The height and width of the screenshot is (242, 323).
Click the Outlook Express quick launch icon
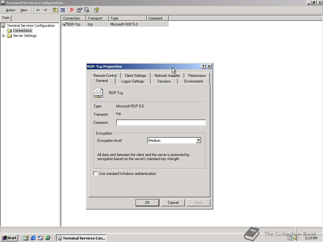(40, 238)
